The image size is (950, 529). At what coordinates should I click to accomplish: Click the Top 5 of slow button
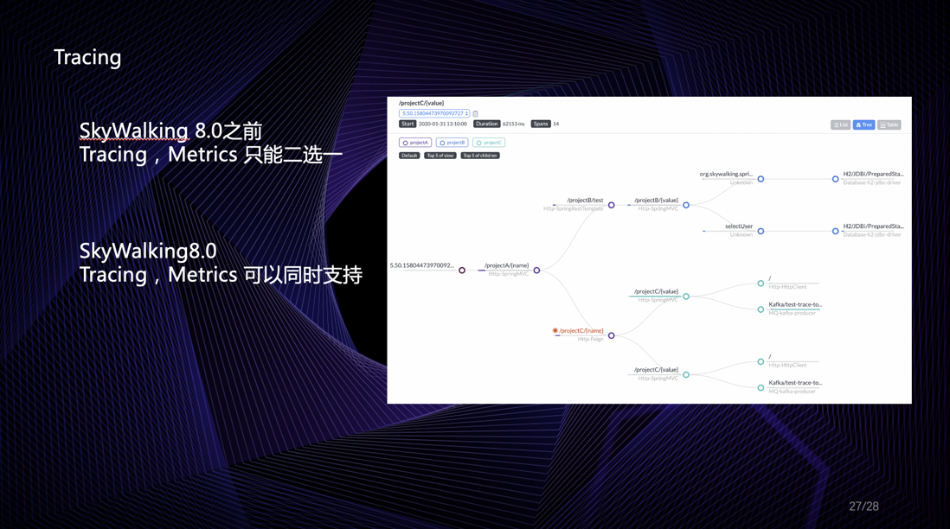tap(440, 156)
